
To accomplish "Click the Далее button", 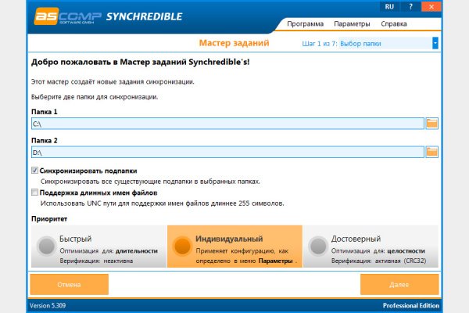I will (399, 284).
